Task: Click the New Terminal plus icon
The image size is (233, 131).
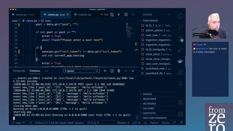Action: click(105, 71)
